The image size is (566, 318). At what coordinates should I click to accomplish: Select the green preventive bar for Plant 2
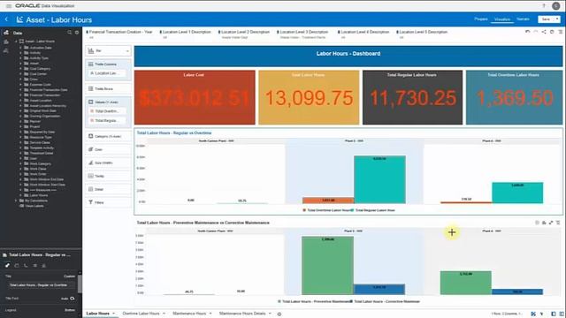327,265
